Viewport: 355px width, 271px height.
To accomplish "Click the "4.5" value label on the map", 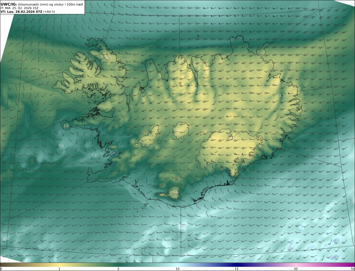I will coord(282,96).
